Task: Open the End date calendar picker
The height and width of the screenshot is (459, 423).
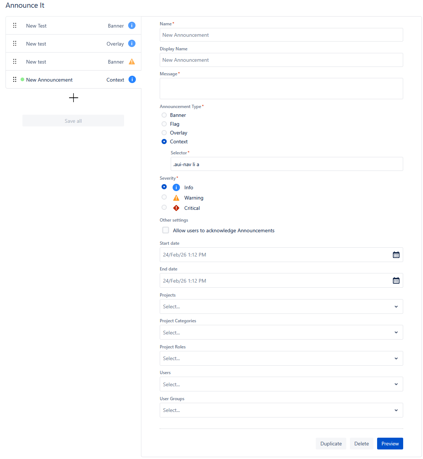Action: pyautogui.click(x=396, y=281)
